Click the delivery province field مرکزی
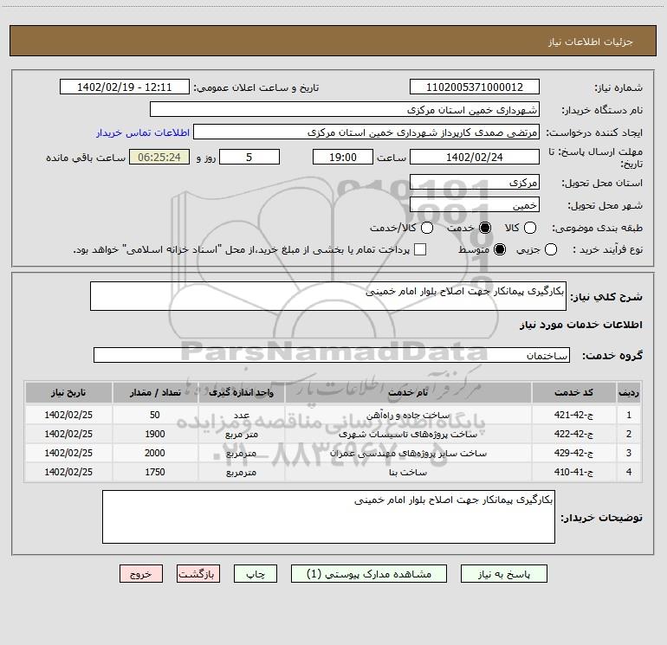The image size is (667, 645). (x=475, y=183)
